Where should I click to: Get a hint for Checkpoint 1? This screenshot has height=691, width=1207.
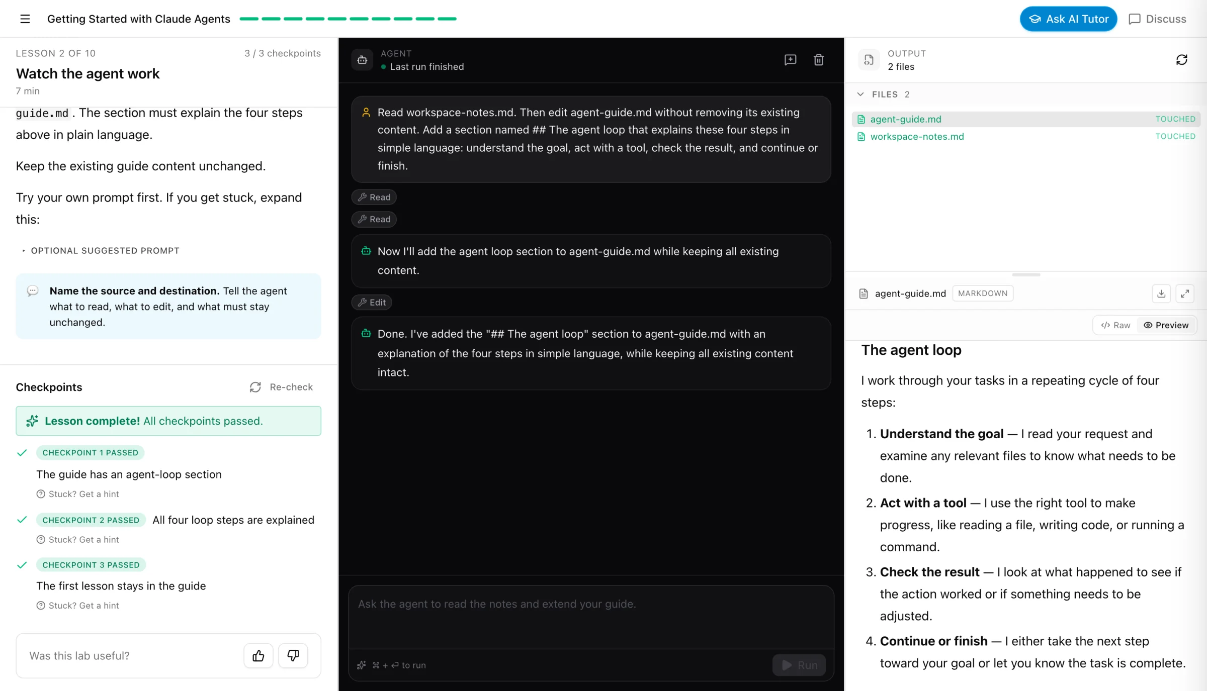77,494
